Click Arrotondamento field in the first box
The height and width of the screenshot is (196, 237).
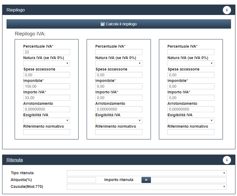pos(47,109)
